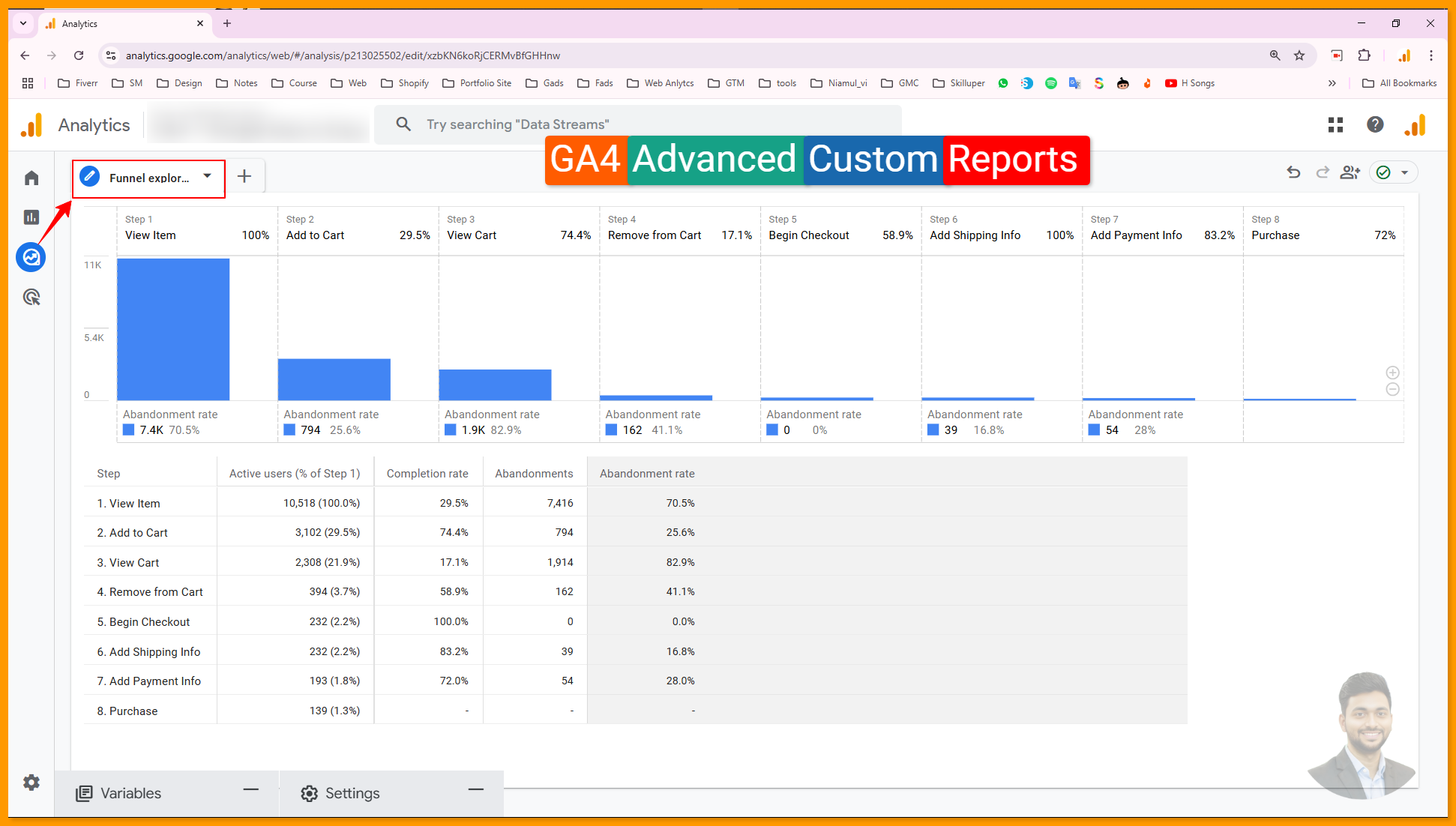Select the Funnel exploration tab
Viewport: 1456px width, 826px height.
click(148, 178)
